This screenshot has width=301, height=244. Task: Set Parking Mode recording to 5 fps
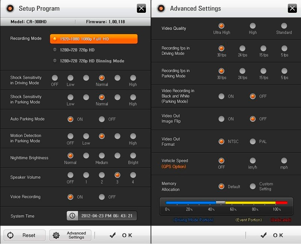point(284,71)
